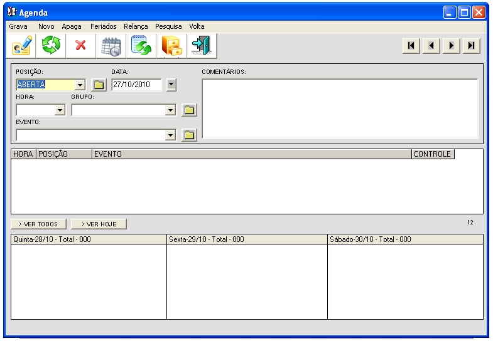493x341 pixels.
Task: Expand the GRUPO dropdown arrow
Action: (x=170, y=110)
